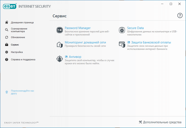Click the banking payment protection card icon
Image resolution: width=186 pixels, height=128 pixels.
(122, 44)
